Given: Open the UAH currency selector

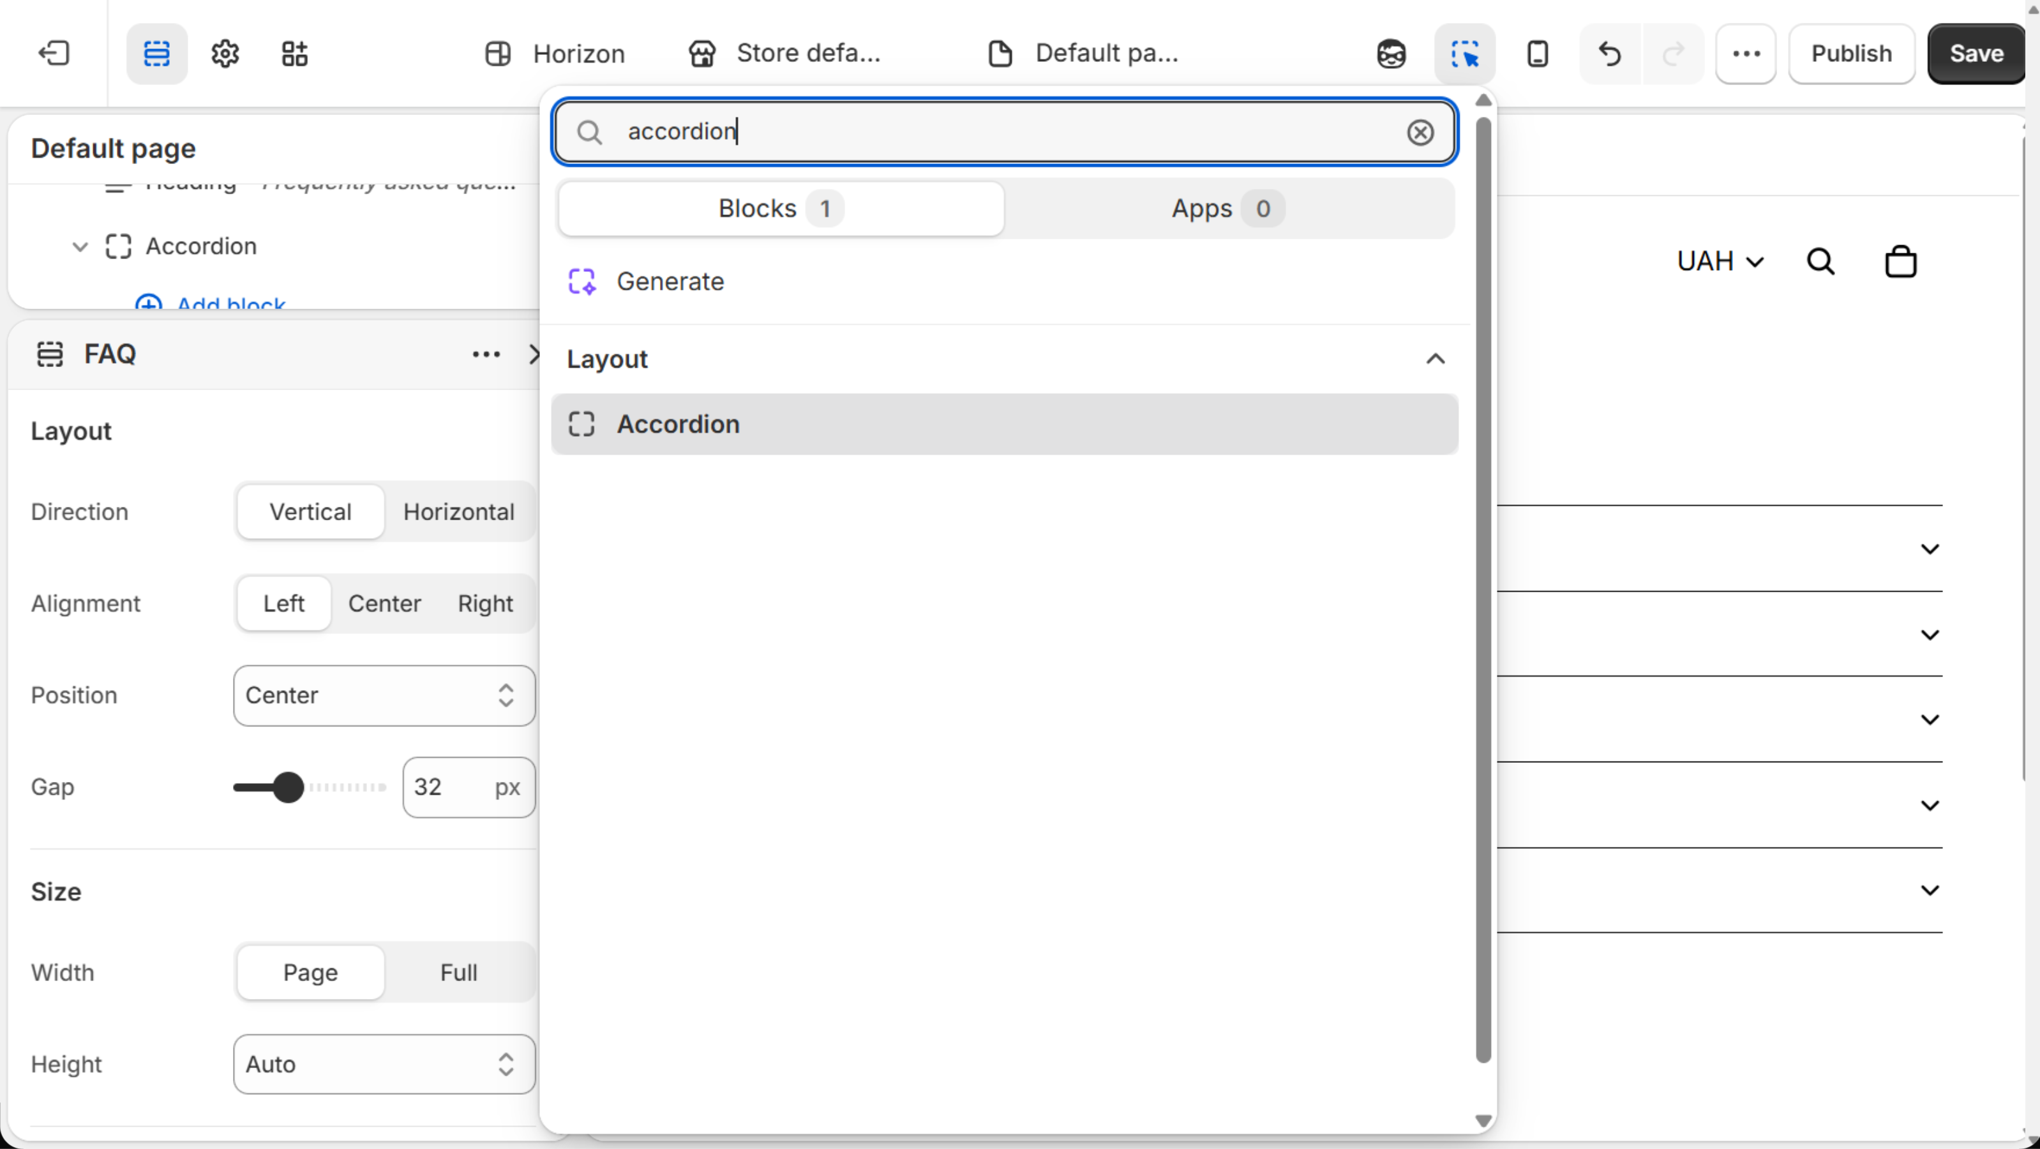Looking at the screenshot, I should [x=1720, y=261].
